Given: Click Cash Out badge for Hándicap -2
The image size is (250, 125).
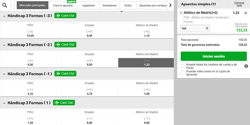Looking at the screenshot, I should click(65, 45).
